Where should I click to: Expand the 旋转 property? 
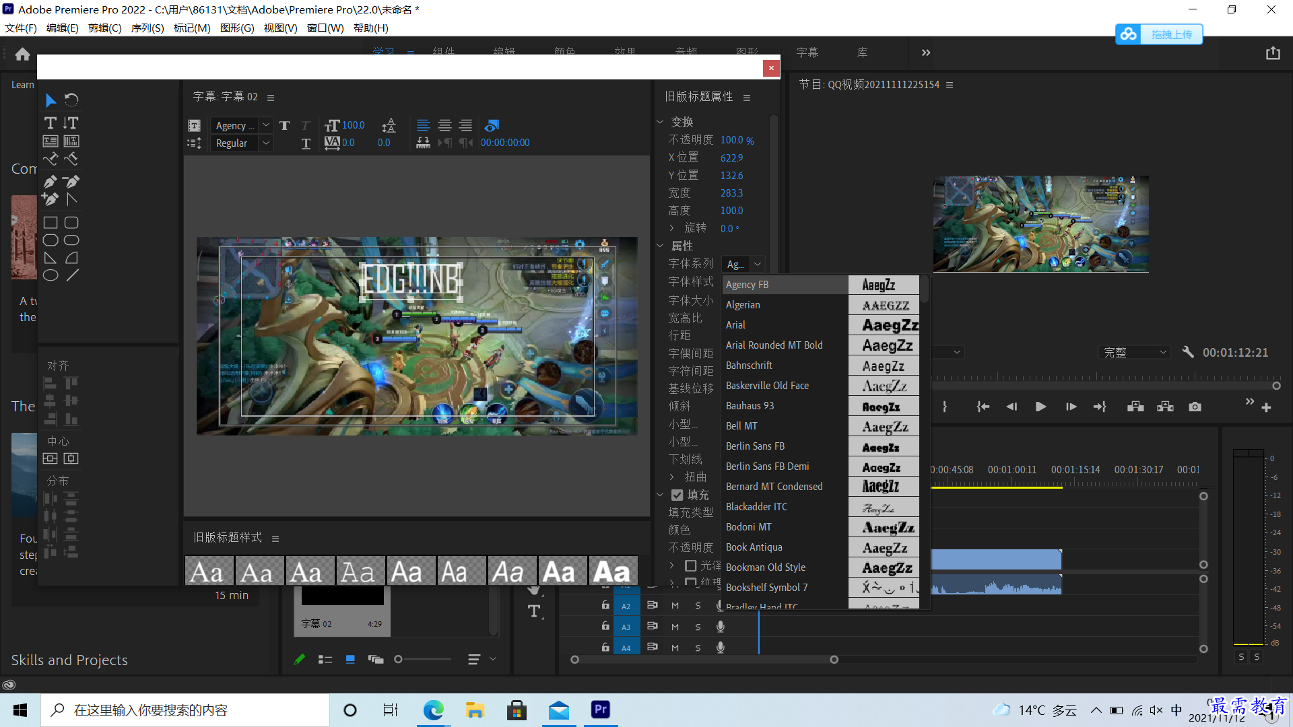pyautogui.click(x=671, y=228)
